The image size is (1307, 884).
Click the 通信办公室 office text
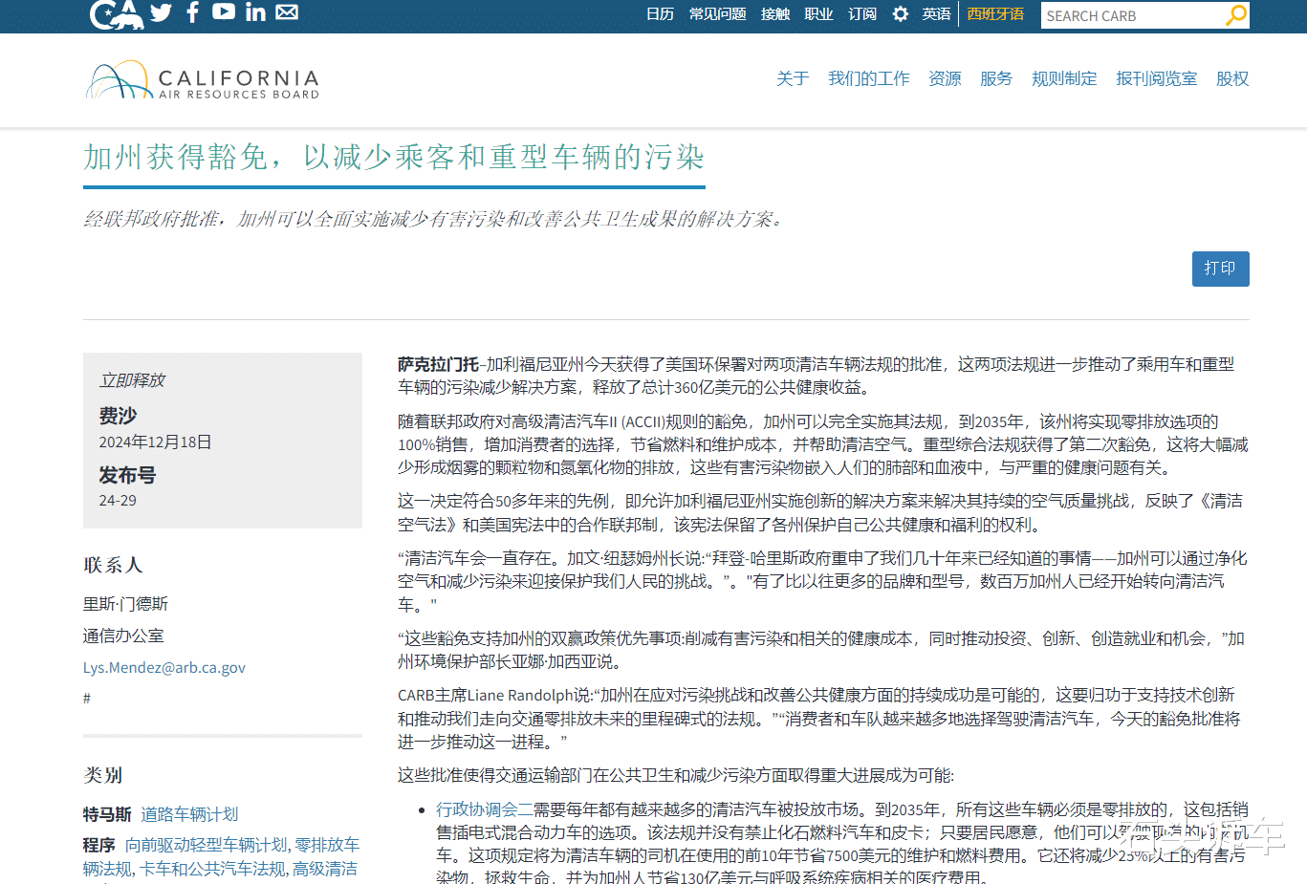click(123, 636)
